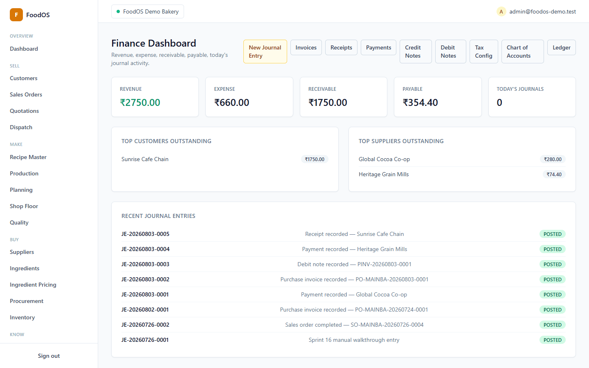The width and height of the screenshot is (589, 368).
Task: Click Sign out
Action: pos(49,356)
